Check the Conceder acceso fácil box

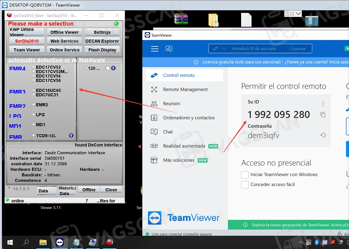click(x=245, y=185)
